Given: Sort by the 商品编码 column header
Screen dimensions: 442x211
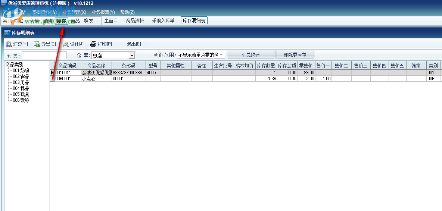Looking at the screenshot, I should (68, 66).
